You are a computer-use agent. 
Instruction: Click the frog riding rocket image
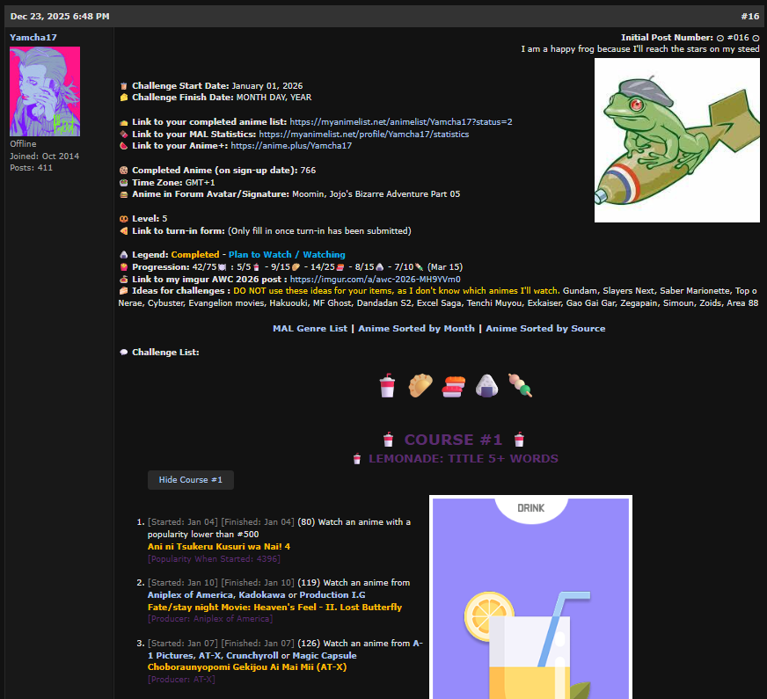677,141
